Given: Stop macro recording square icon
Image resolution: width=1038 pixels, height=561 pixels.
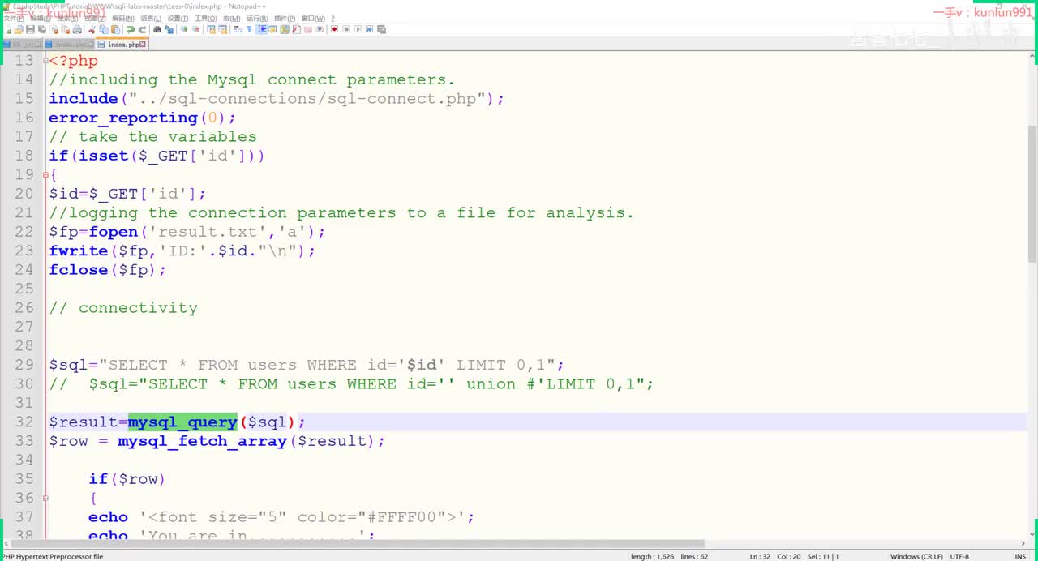Looking at the screenshot, I should tap(346, 29).
